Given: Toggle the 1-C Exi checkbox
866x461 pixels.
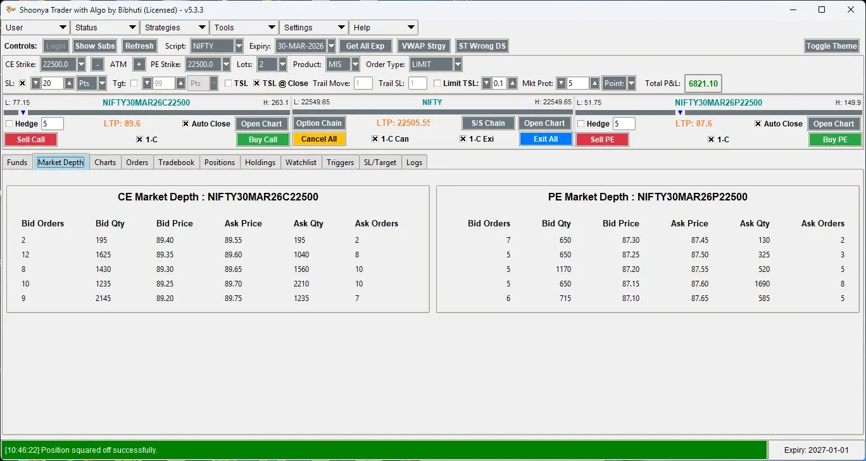Looking at the screenshot, I should (x=463, y=139).
